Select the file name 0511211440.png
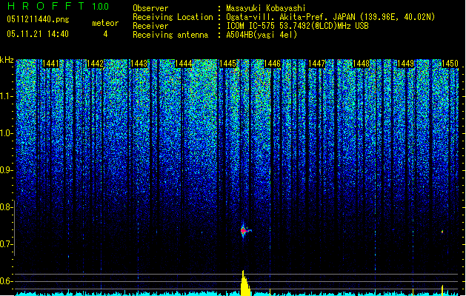Screen dimensions: 466x296 click(x=38, y=19)
